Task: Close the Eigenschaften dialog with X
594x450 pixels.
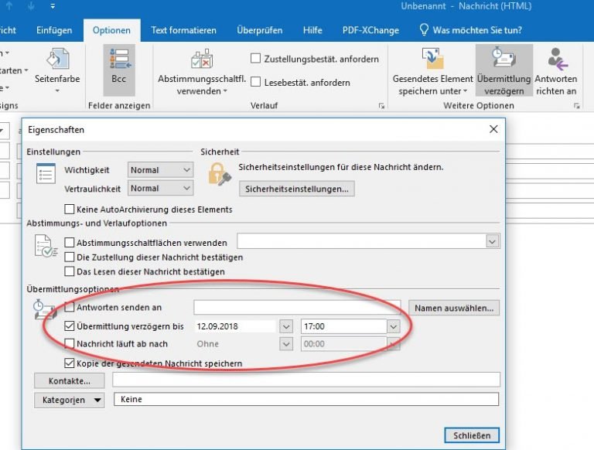Action: coord(493,129)
